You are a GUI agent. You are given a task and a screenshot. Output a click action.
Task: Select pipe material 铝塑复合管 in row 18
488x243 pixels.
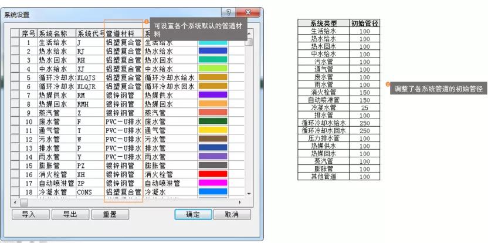(x=124, y=192)
